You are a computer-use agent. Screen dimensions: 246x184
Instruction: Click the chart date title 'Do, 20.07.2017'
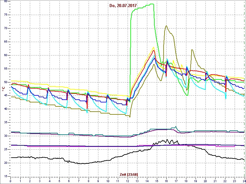click(x=123, y=6)
